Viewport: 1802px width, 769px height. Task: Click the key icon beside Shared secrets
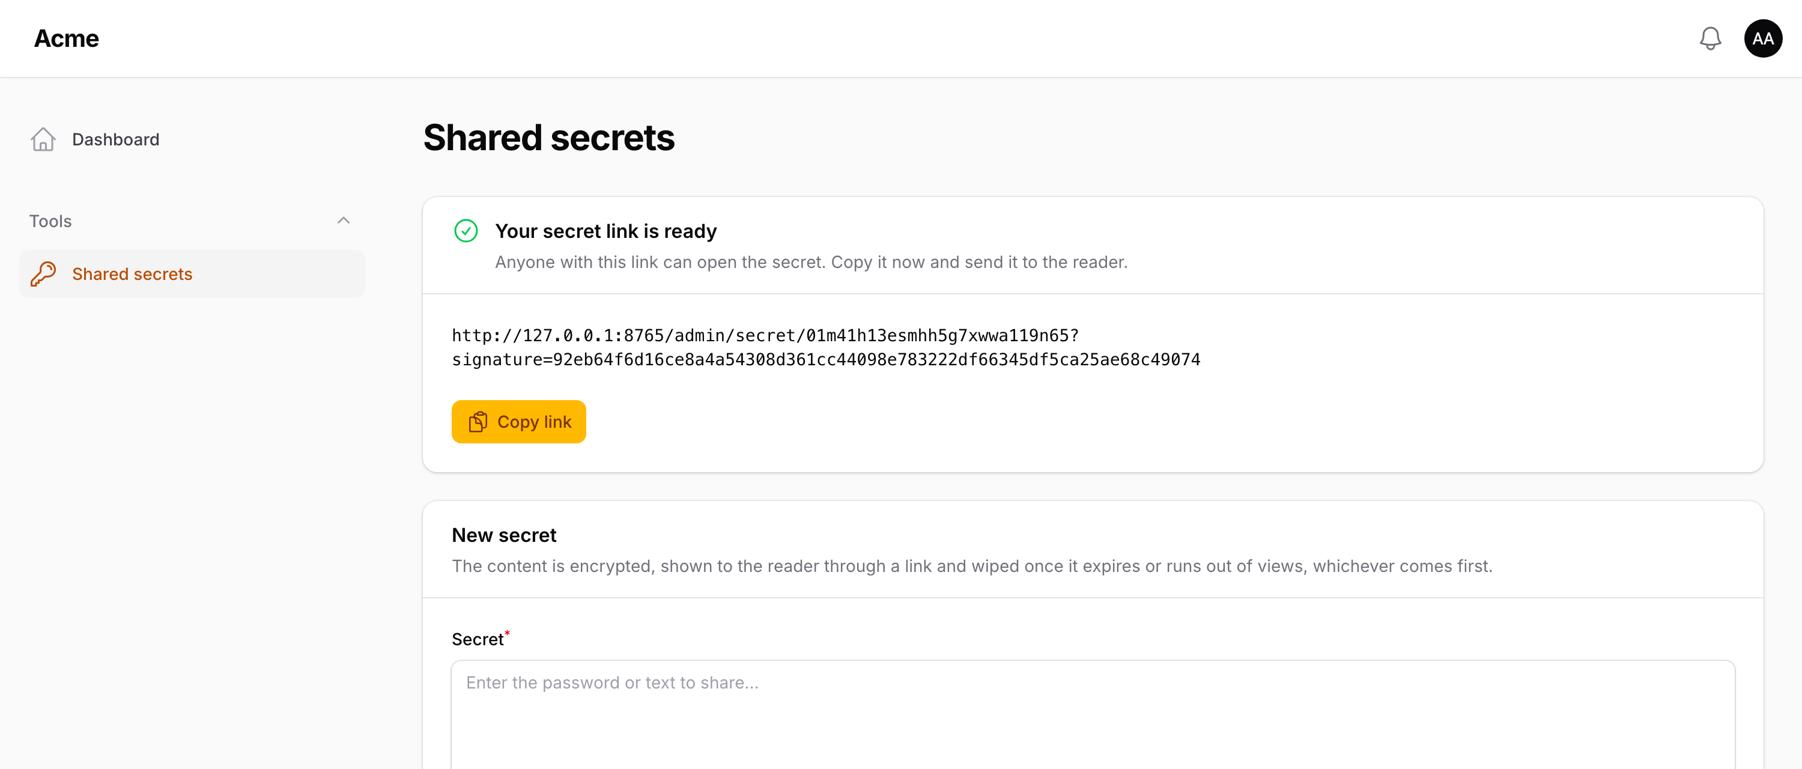click(43, 273)
